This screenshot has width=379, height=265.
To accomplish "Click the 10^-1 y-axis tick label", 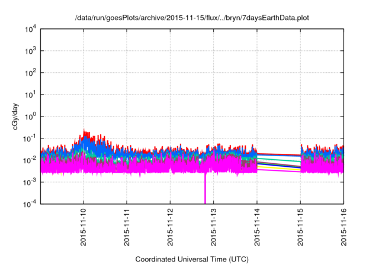I will pyautogui.click(x=30, y=138).
